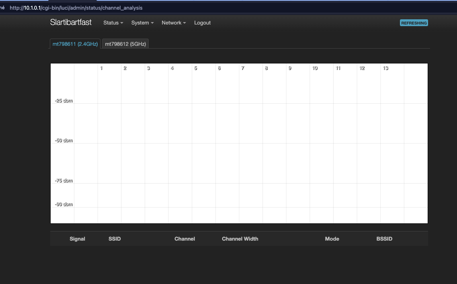Select the mt798611 (2.4GHz) tab

coord(75,44)
